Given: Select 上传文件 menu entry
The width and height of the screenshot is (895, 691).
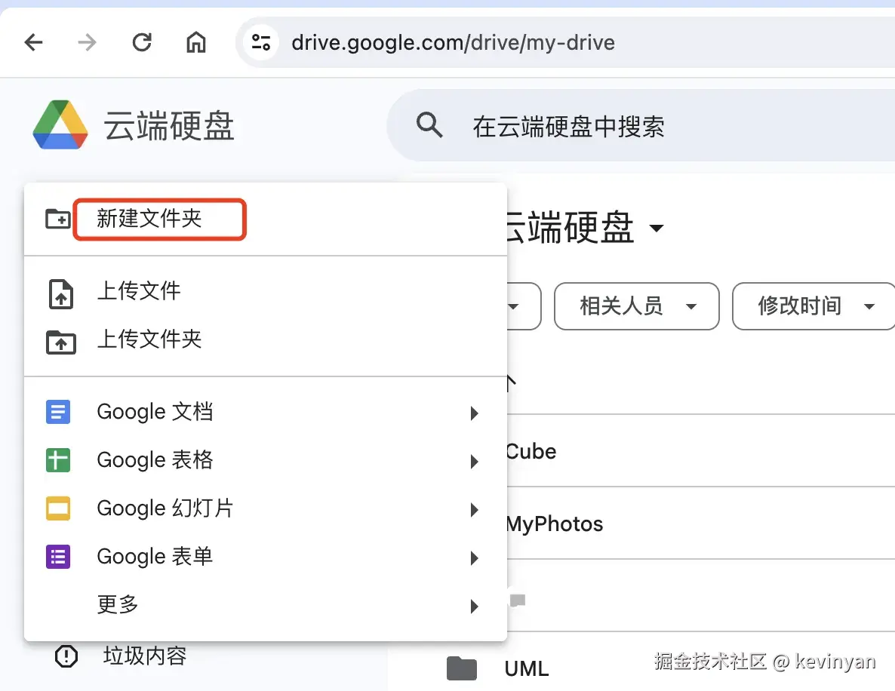Looking at the screenshot, I should pos(266,291).
